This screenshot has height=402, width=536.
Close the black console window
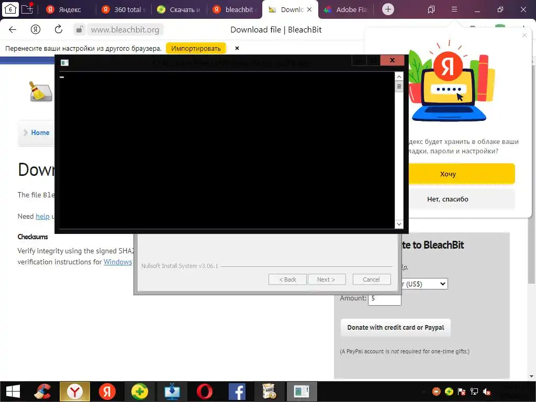coord(392,60)
